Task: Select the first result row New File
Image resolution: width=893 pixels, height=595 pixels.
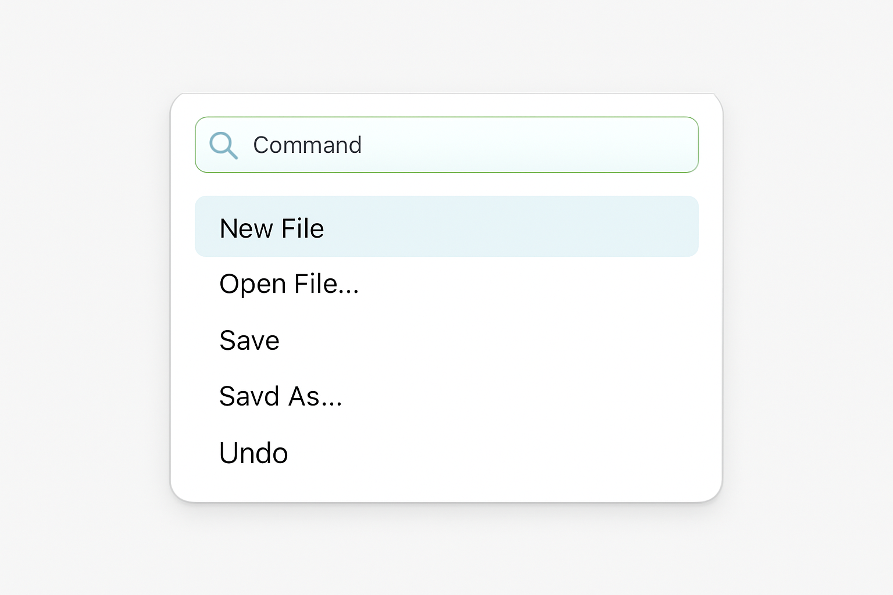Action: 446,227
